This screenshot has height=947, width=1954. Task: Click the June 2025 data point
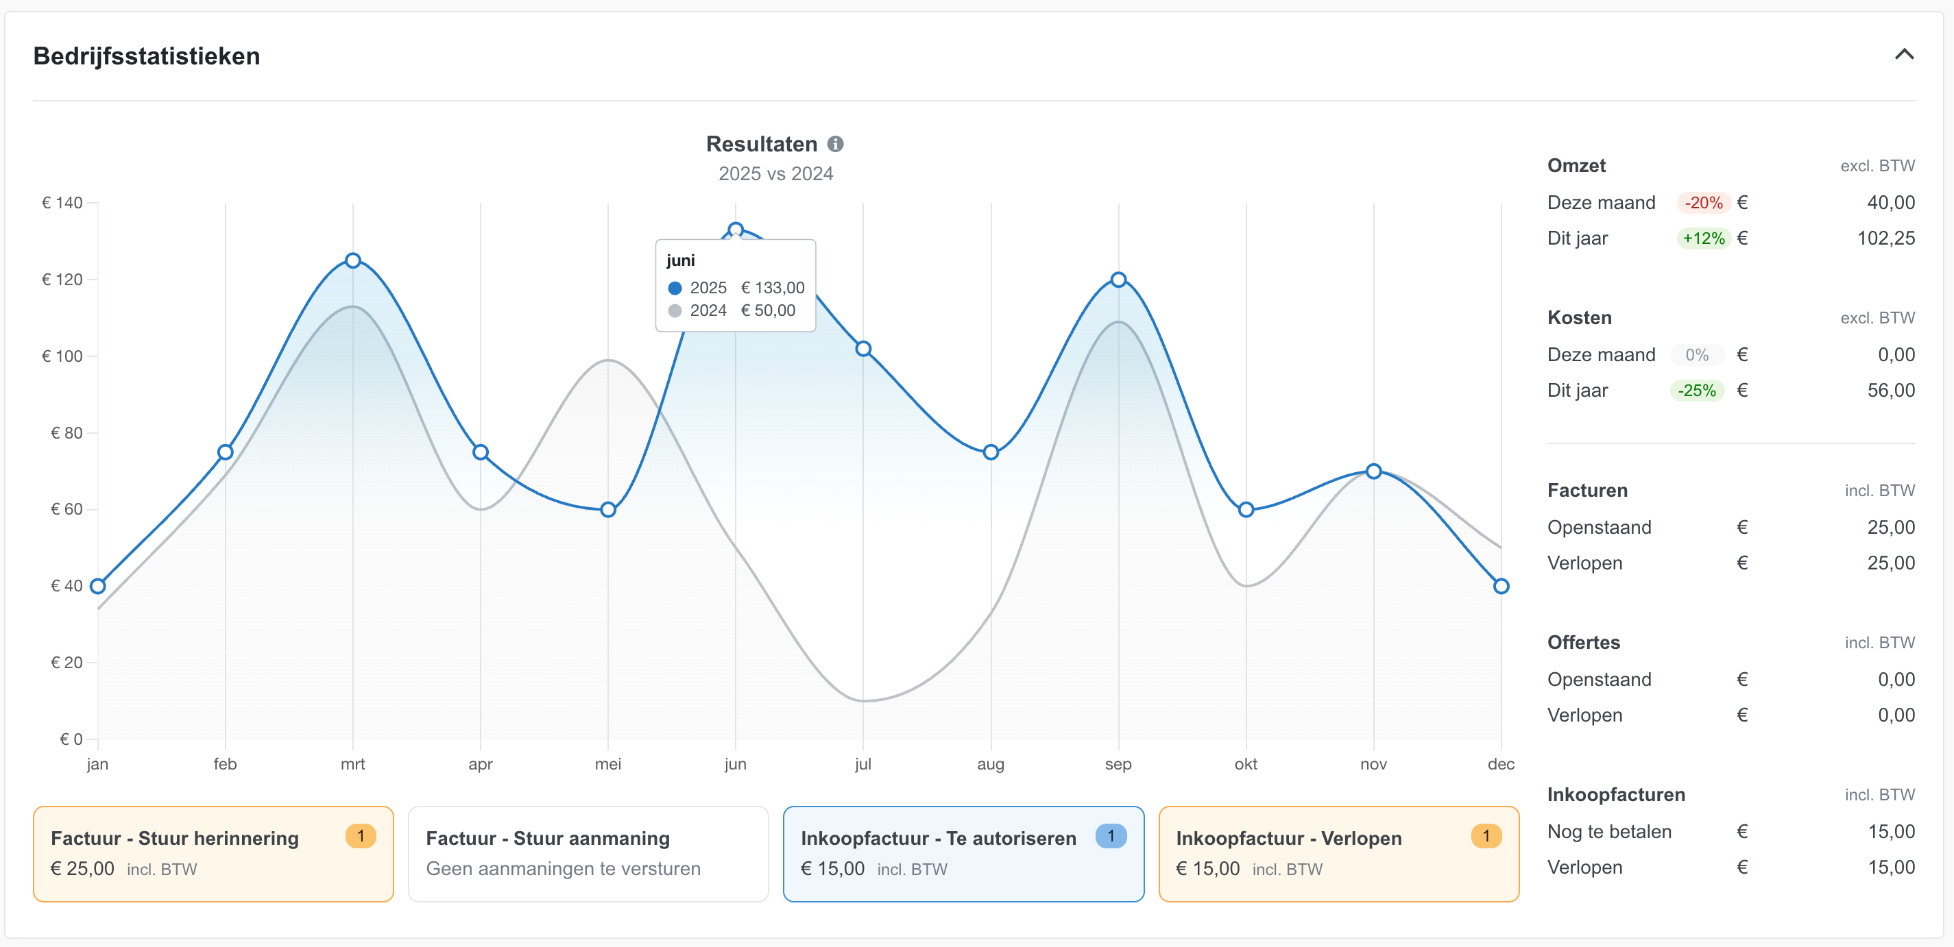click(x=735, y=230)
